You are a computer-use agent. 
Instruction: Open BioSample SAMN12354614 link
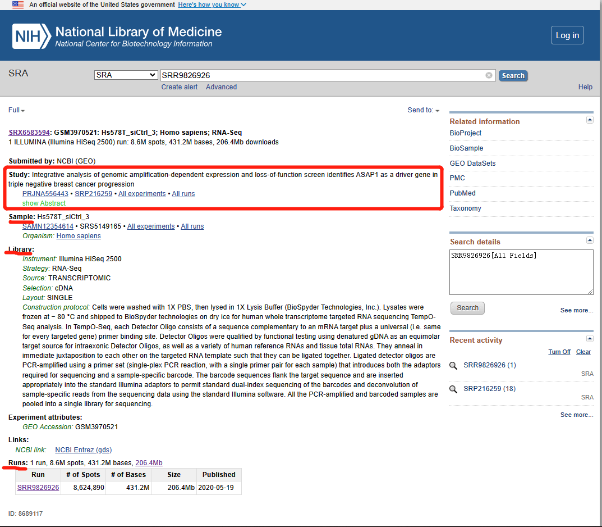(x=48, y=226)
